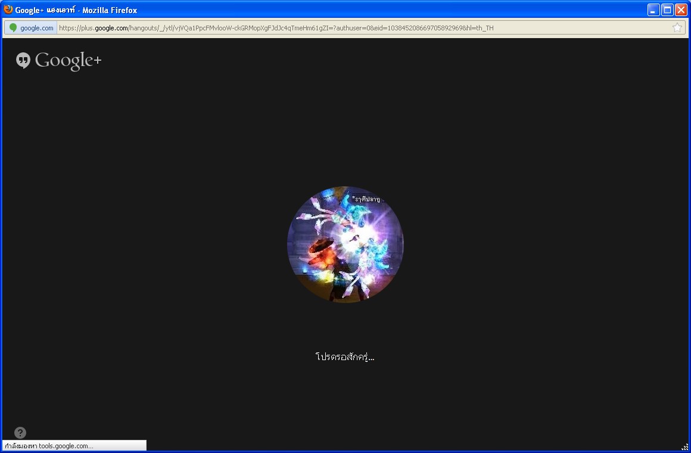Image resolution: width=691 pixels, height=453 pixels.
Task: Click the Firefox icon in the title bar
Action: pyautogui.click(x=8, y=10)
